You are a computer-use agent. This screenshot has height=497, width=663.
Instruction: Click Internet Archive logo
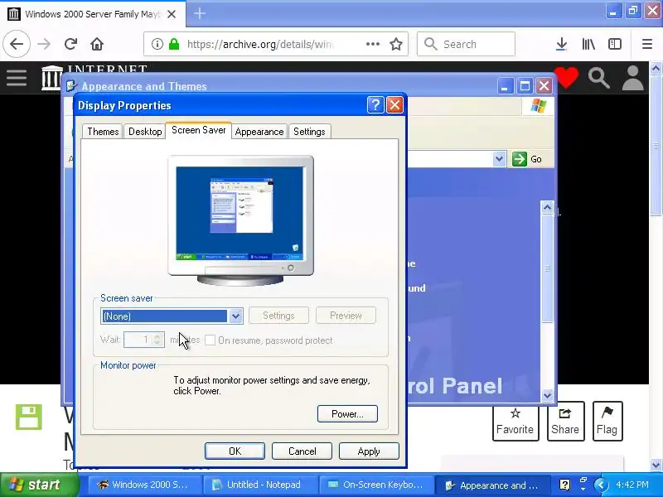(51, 77)
